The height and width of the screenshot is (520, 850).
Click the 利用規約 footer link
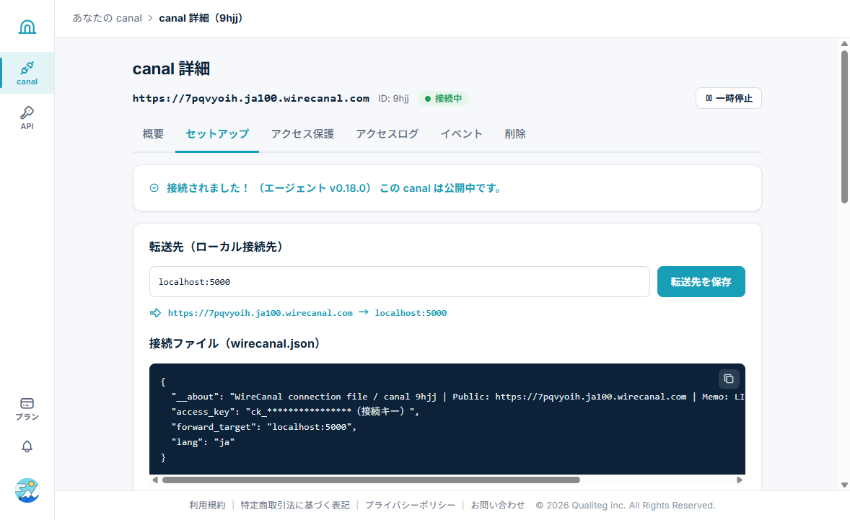click(x=207, y=506)
